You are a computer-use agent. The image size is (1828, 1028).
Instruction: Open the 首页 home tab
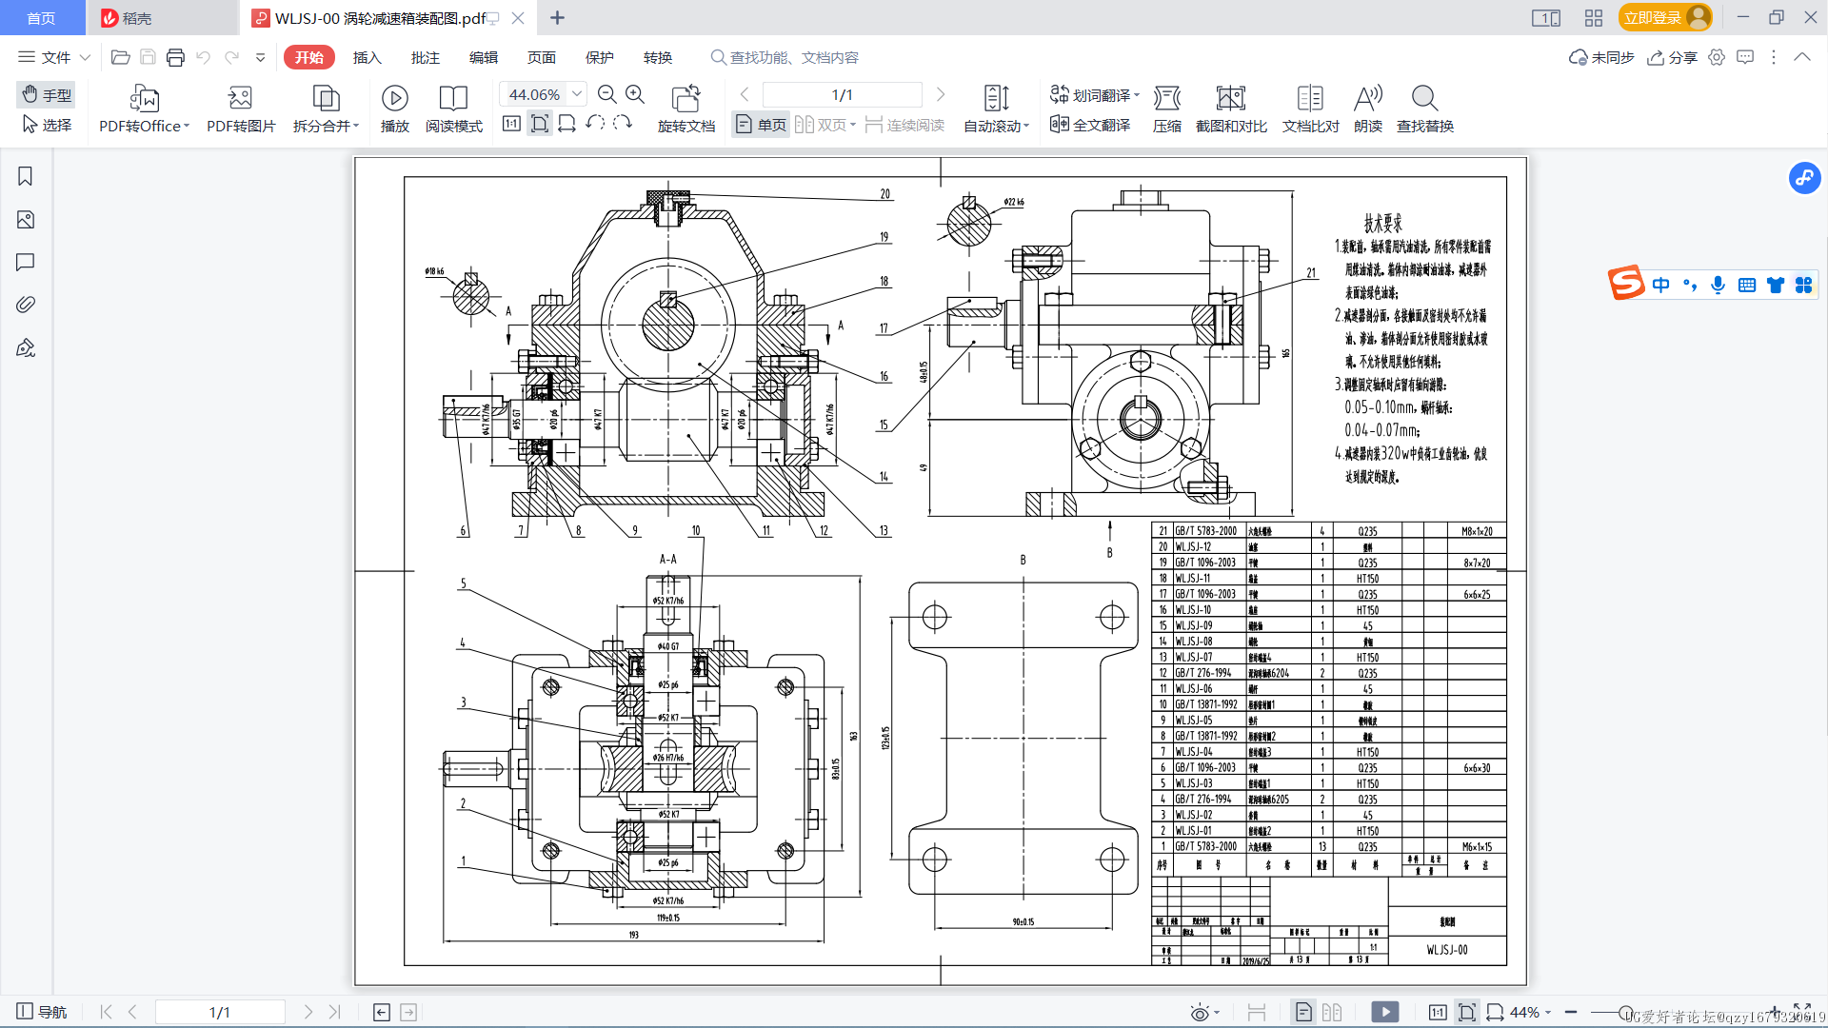click(41, 18)
